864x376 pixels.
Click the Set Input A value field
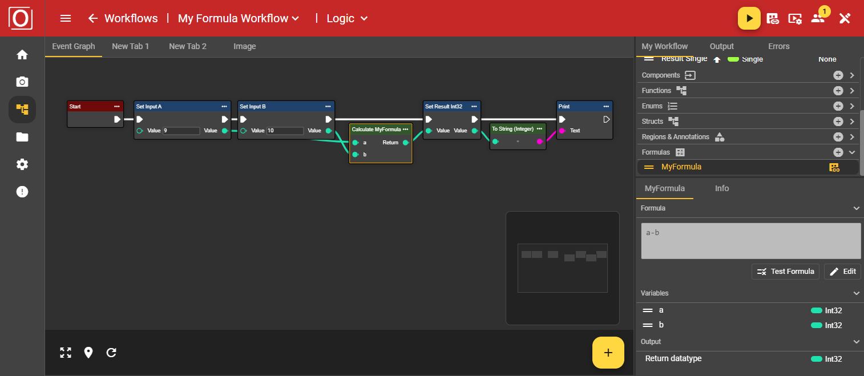tap(181, 131)
